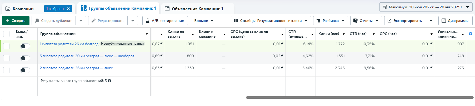Clear the '1 выбрано' selection with X
This screenshot has height=106, width=475.
pos(68,9)
